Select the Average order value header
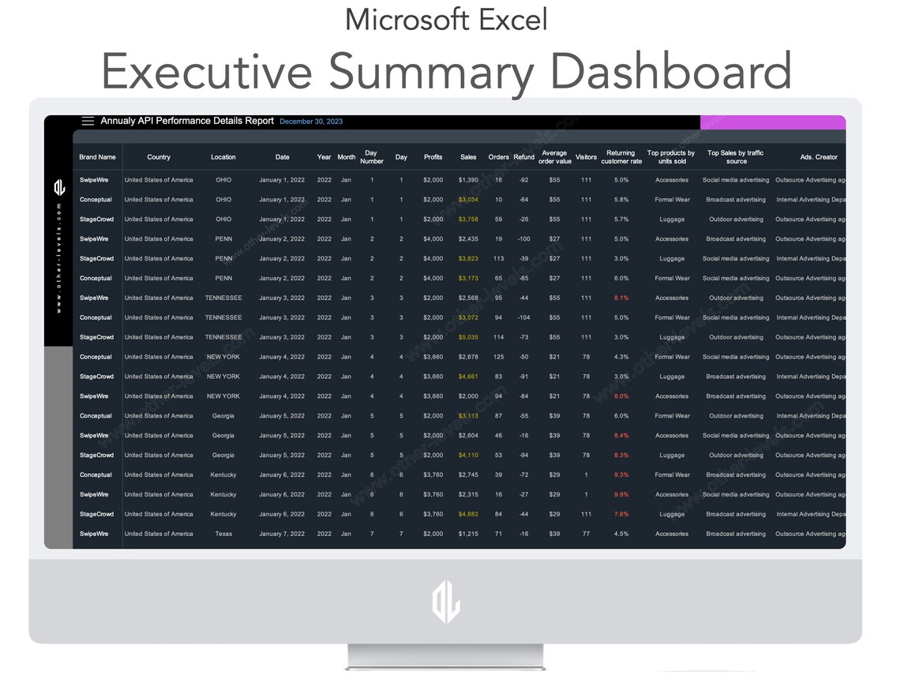The image size is (900, 675). [x=554, y=157]
